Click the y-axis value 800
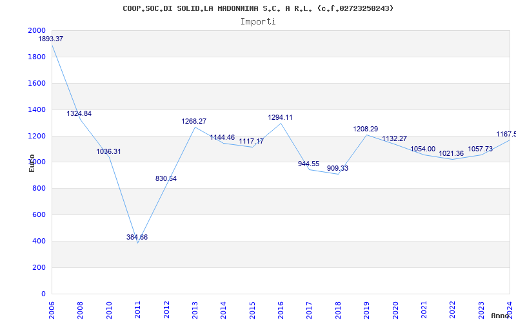516x322 pixels. click(39, 189)
